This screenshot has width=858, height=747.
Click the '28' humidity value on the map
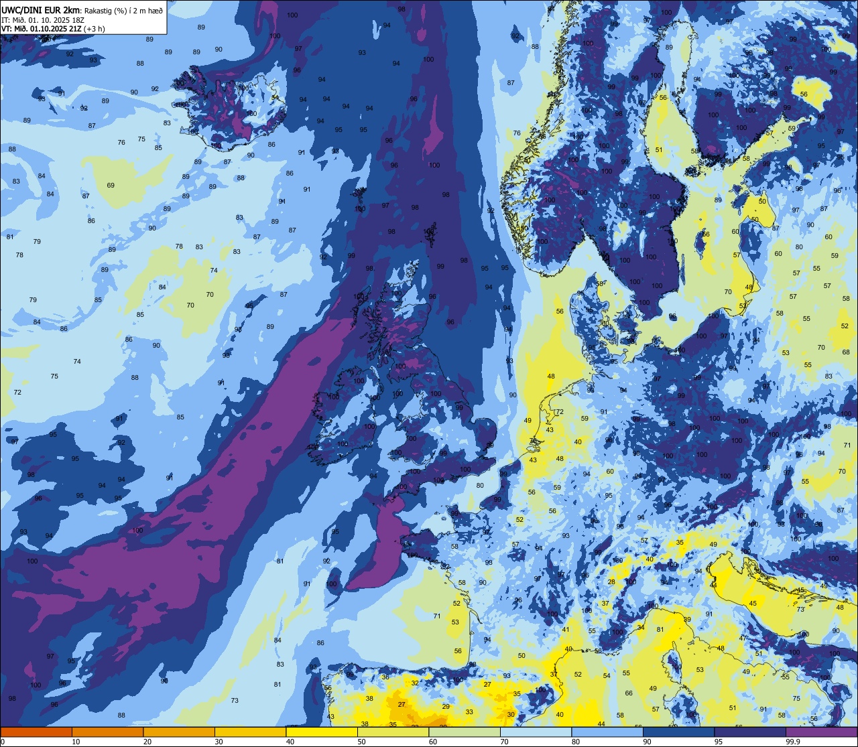611,582
